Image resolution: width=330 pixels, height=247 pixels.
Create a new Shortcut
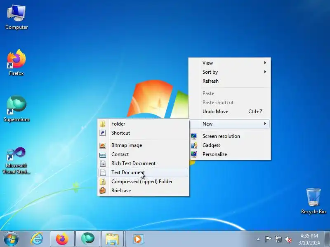143,133
